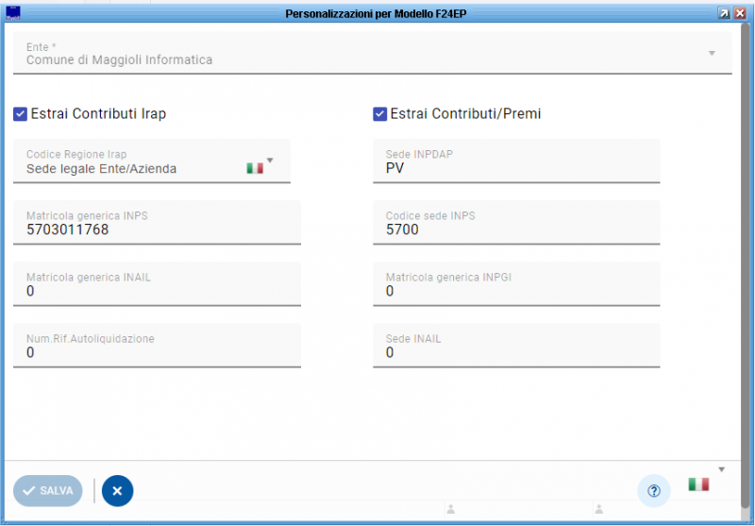
Task: Expand the language dropdown arrow at bottom right
Action: pyautogui.click(x=722, y=469)
